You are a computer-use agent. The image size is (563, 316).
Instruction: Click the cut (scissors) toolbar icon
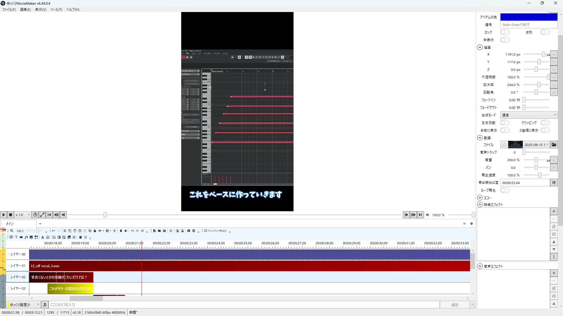(65, 231)
